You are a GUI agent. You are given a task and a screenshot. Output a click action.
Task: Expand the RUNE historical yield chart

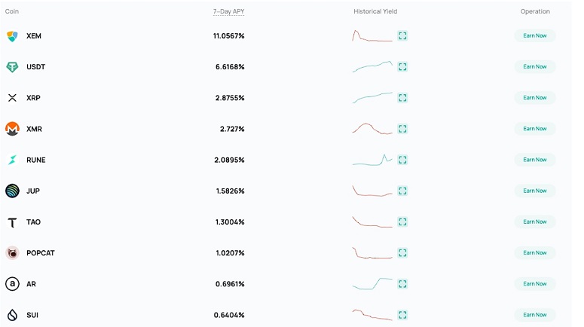[402, 160]
